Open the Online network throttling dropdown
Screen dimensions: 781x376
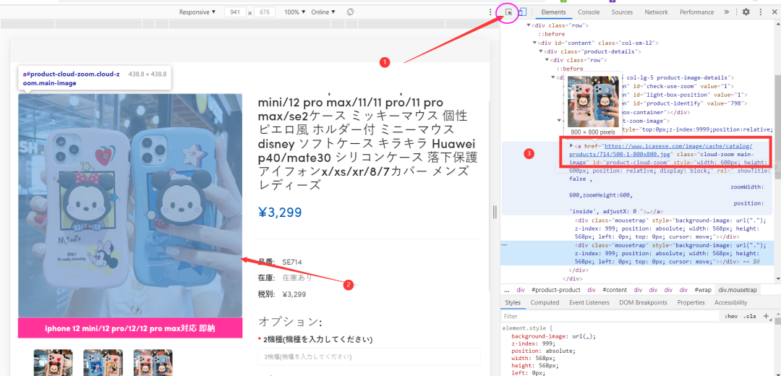(325, 12)
